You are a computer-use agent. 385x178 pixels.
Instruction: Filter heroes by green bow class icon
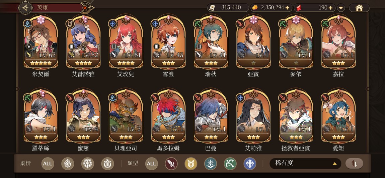[230, 164]
